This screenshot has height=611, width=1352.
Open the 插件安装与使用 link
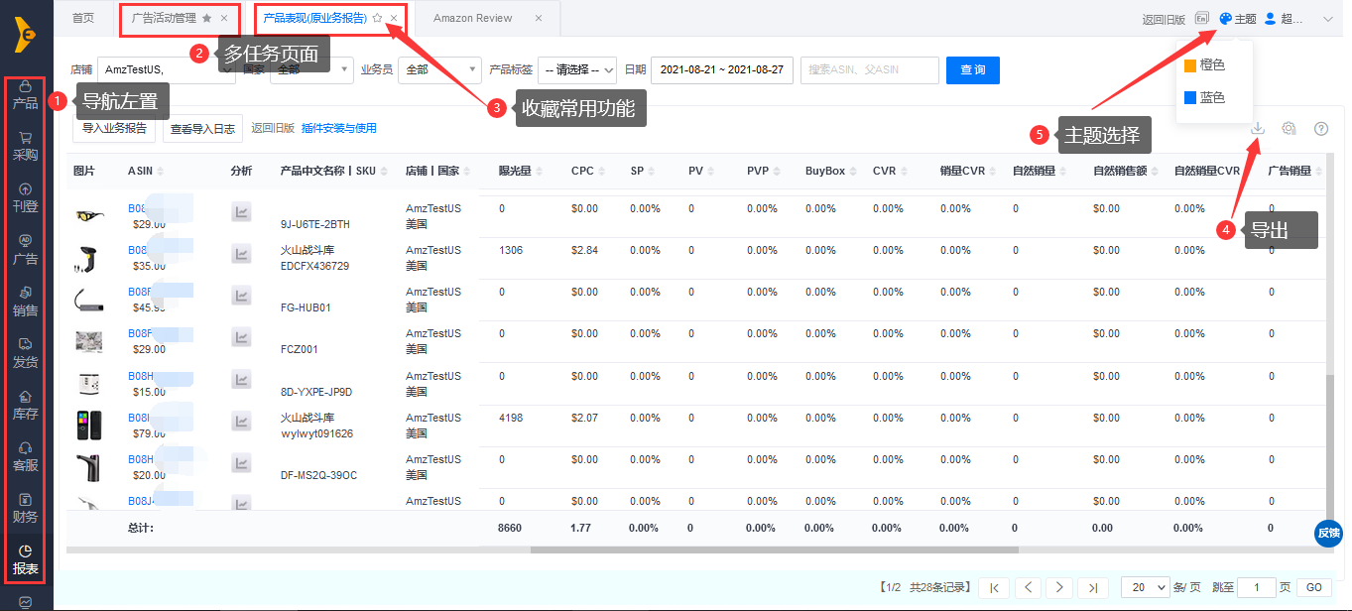(x=338, y=128)
